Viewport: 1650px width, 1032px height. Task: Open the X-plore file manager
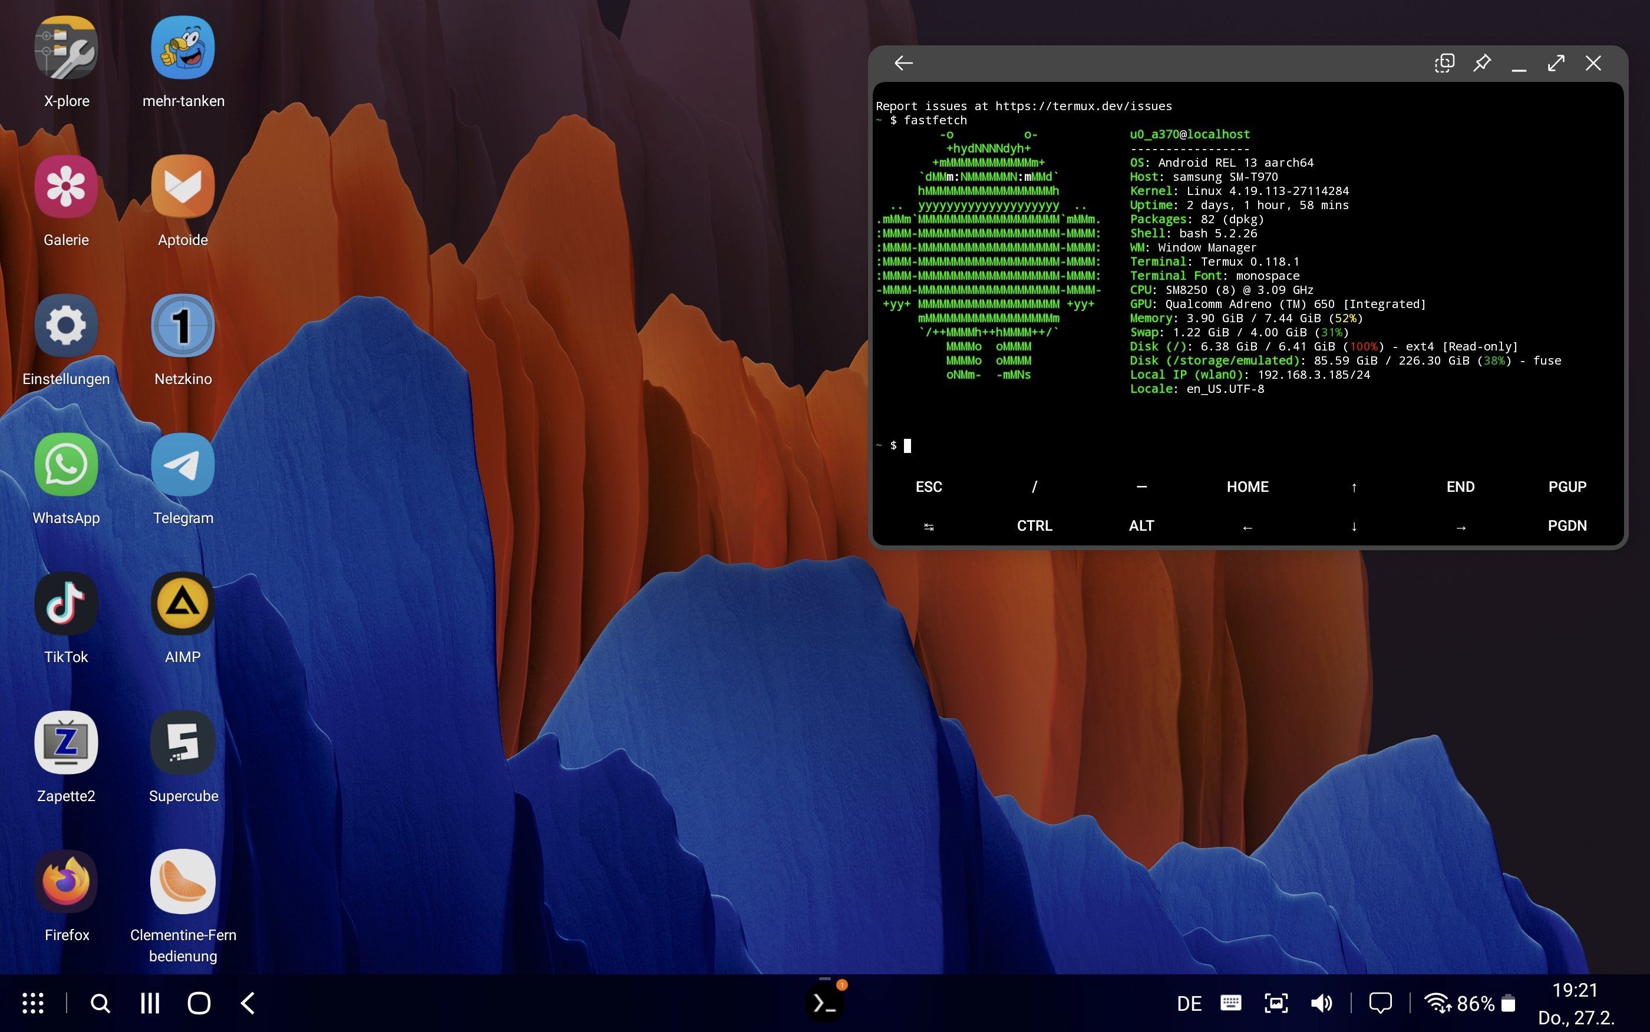(65, 47)
